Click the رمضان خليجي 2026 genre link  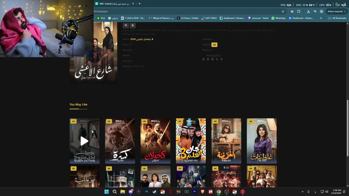(142, 39)
